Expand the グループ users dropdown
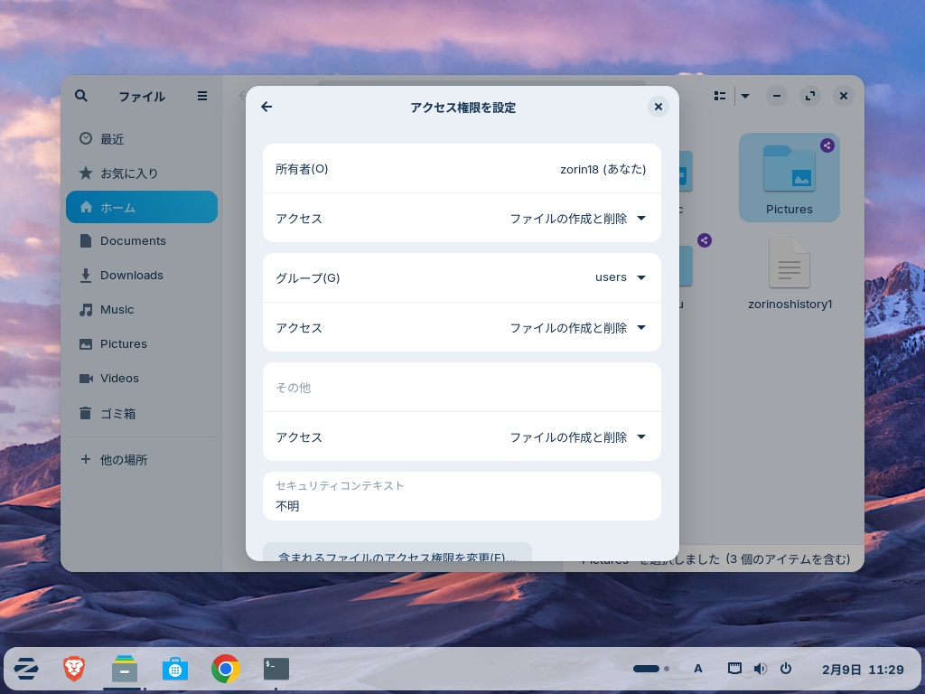The image size is (925, 694). pos(621,277)
